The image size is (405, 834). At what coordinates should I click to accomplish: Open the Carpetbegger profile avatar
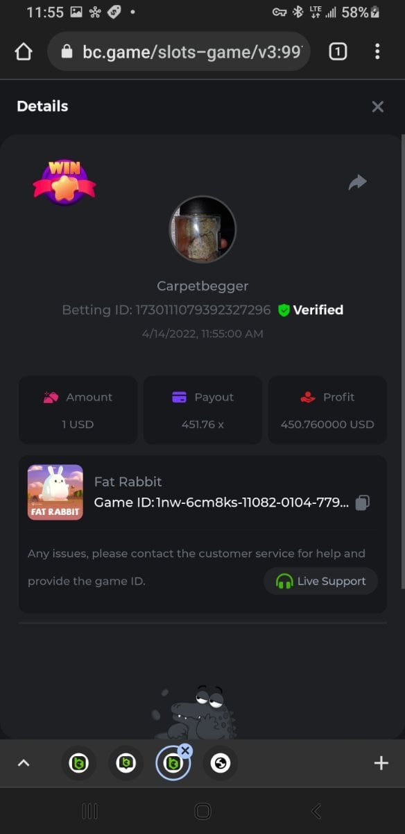click(x=203, y=229)
